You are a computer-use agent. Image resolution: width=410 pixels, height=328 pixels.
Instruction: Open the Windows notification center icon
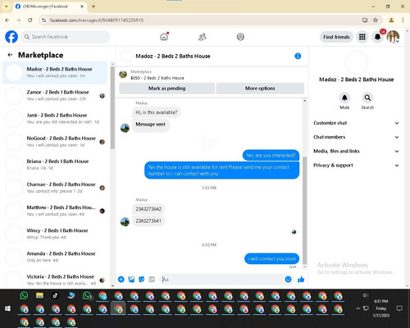tap(399, 308)
